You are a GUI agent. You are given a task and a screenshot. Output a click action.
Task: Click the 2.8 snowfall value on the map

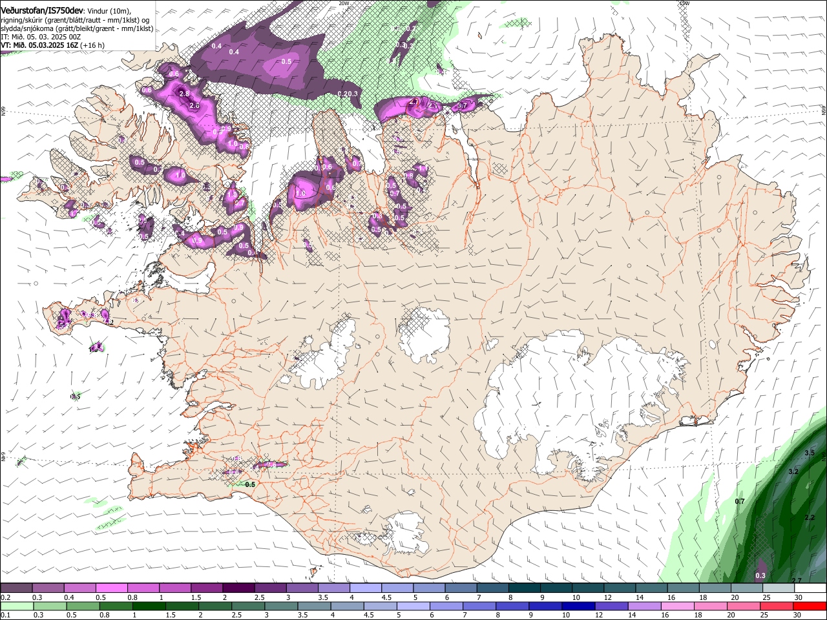coord(183,94)
